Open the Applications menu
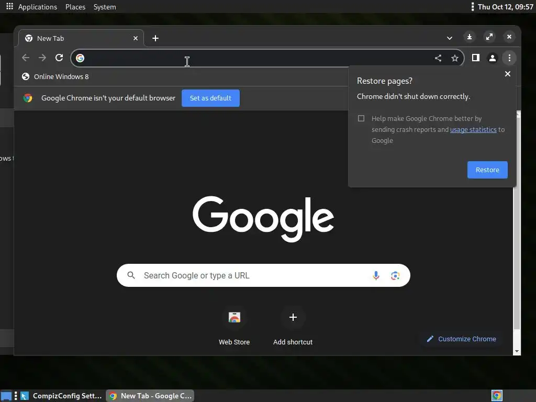536x402 pixels. (38, 7)
